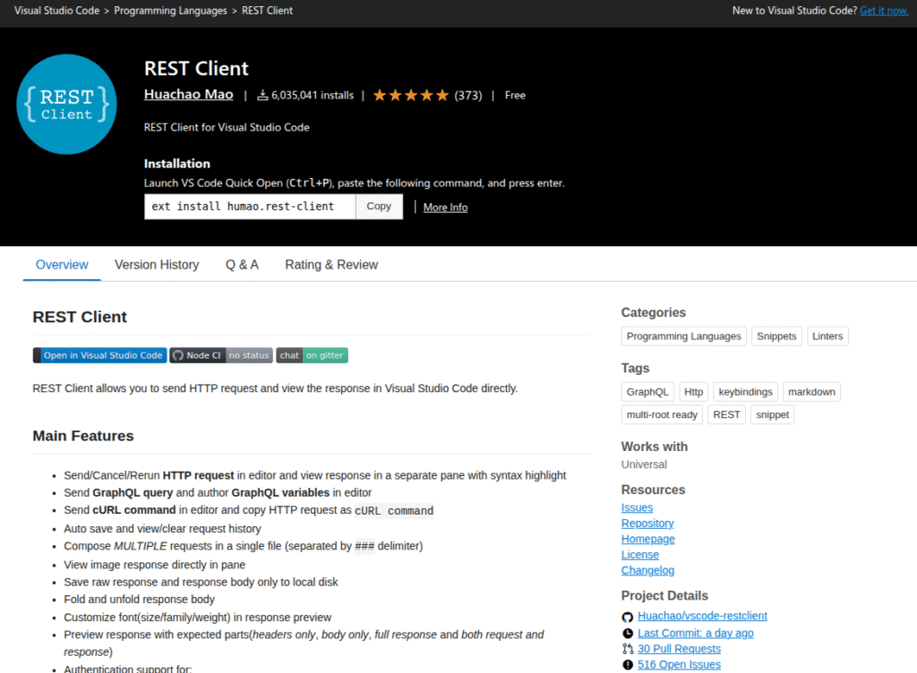Click the Open in Visual Studio Code badge

pos(100,355)
